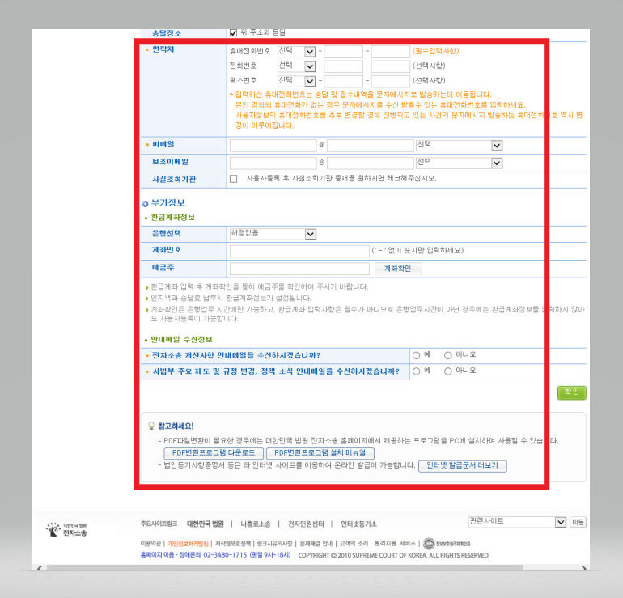Image resolution: width=623 pixels, height=598 pixels.
Task: Open the 원격지원 서비스 link
Action: (x=395, y=543)
